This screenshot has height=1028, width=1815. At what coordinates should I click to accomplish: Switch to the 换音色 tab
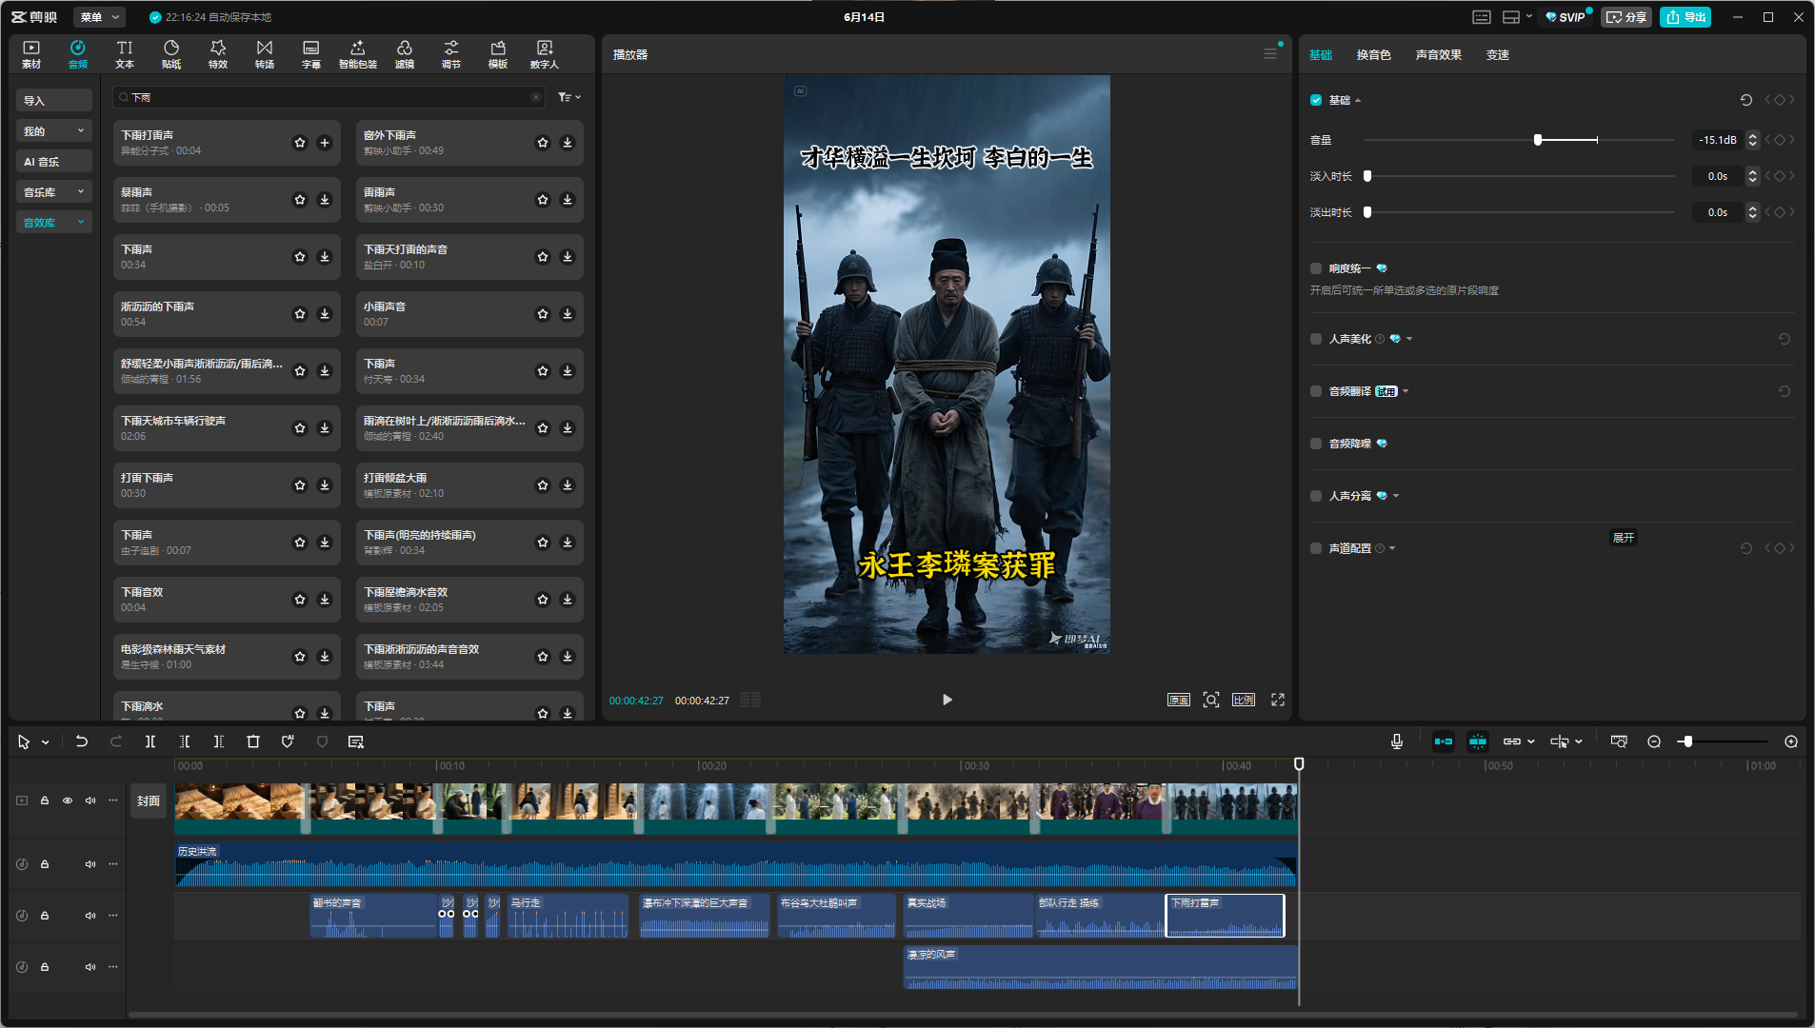pyautogui.click(x=1373, y=55)
